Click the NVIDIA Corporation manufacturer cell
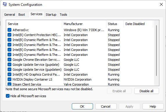 click(x=78, y=79)
